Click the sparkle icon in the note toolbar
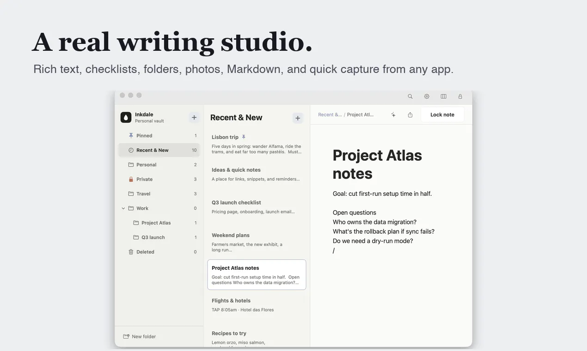Viewport: 587px width, 351px height. 393,115
